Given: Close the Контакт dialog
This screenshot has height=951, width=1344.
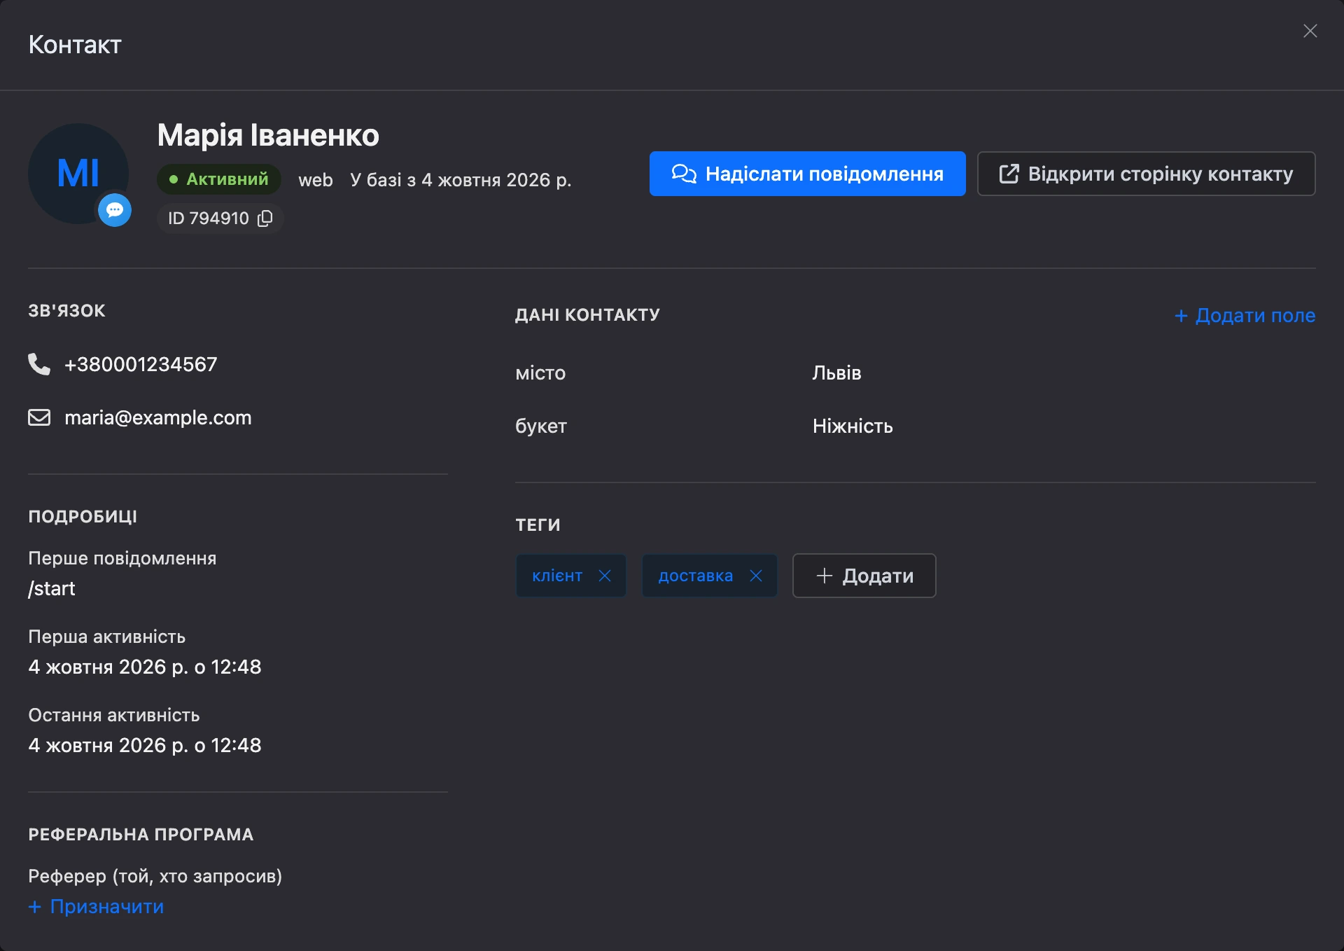Looking at the screenshot, I should (1310, 31).
